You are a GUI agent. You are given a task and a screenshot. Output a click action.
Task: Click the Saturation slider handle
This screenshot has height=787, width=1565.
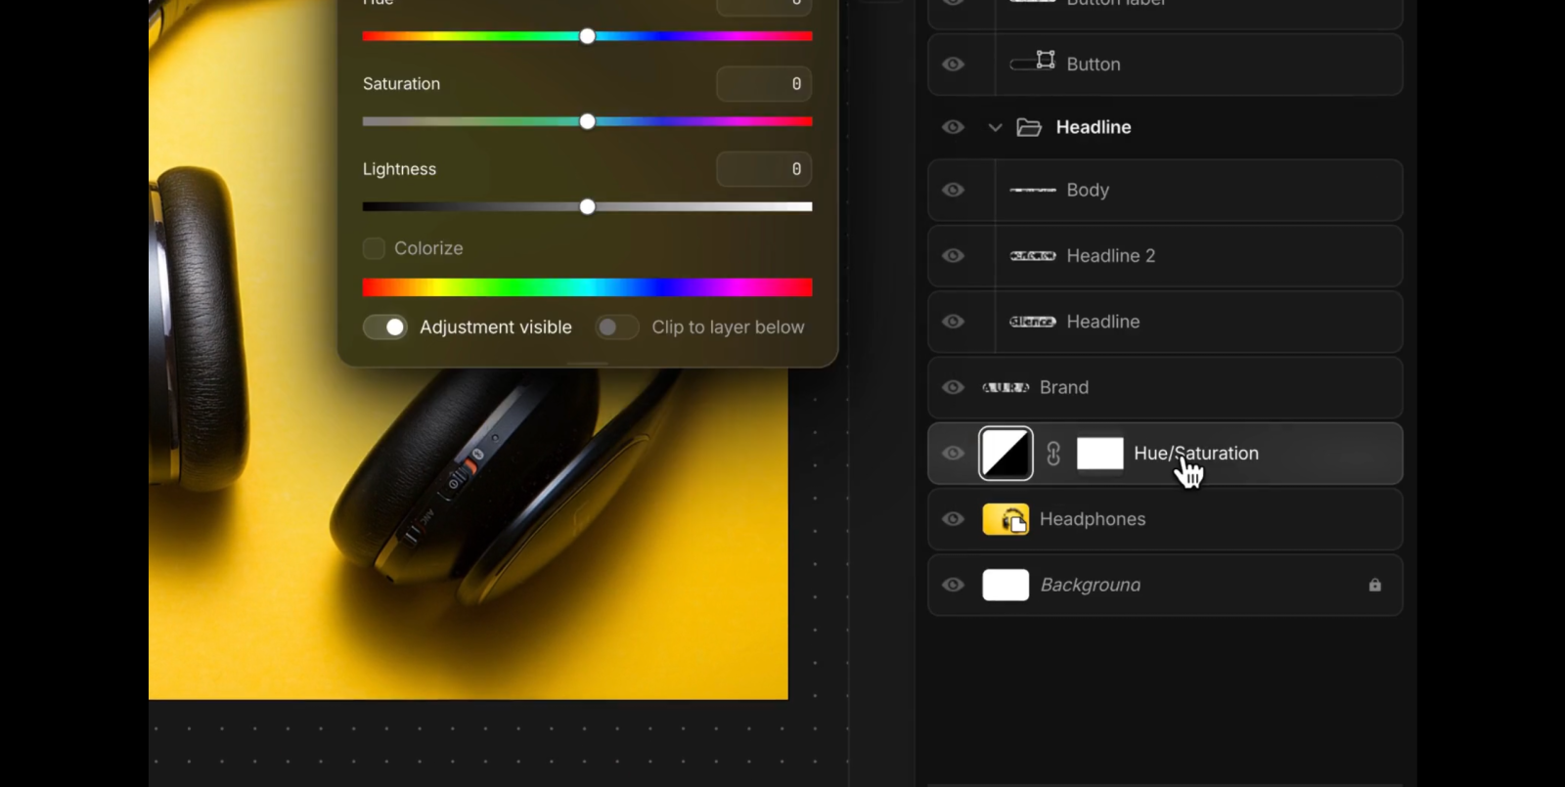tap(587, 121)
